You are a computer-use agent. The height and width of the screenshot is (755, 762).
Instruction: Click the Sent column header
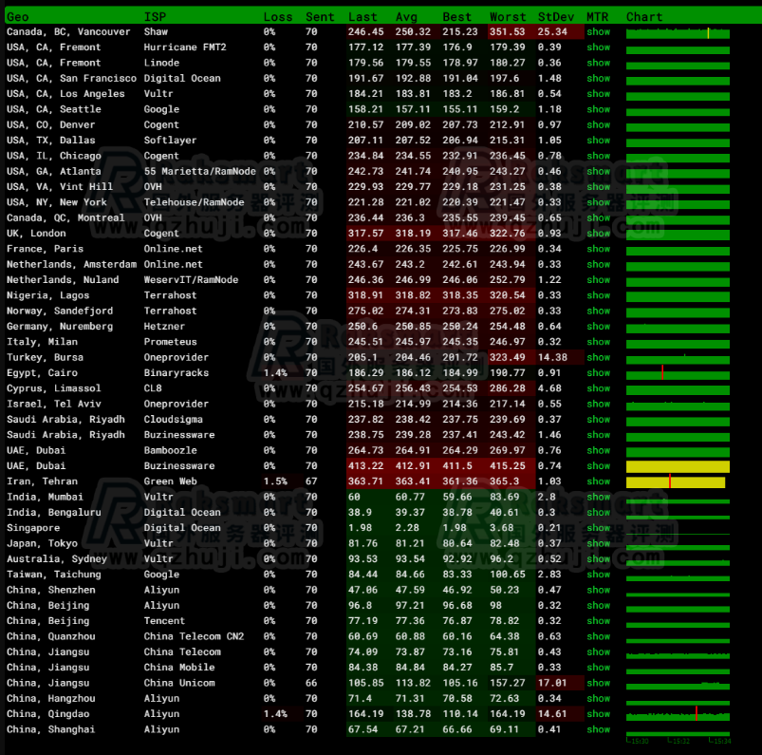[320, 17]
